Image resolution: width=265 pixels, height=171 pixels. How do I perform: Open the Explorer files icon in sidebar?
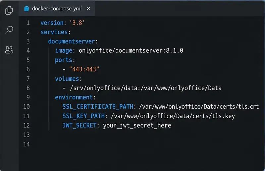tap(9, 11)
